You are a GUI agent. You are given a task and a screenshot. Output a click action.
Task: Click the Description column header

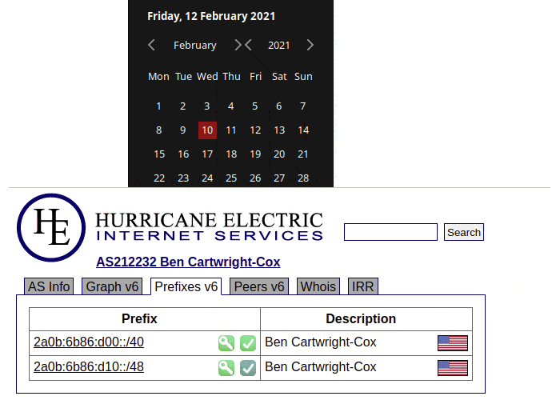click(361, 318)
